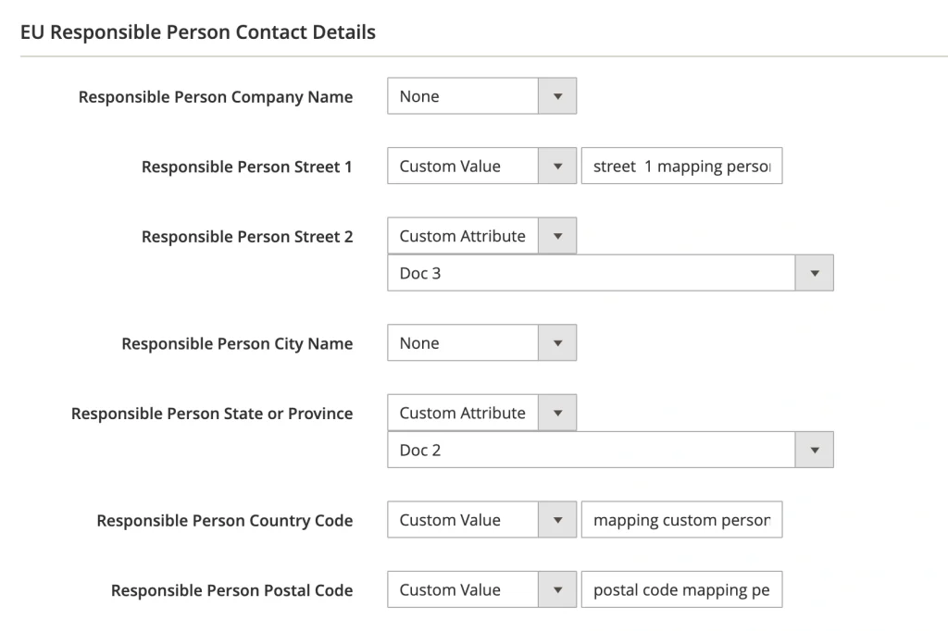Image resolution: width=948 pixels, height=631 pixels.
Task: Click the Street 1 Custom Value dropdown arrow
Action: (x=558, y=166)
